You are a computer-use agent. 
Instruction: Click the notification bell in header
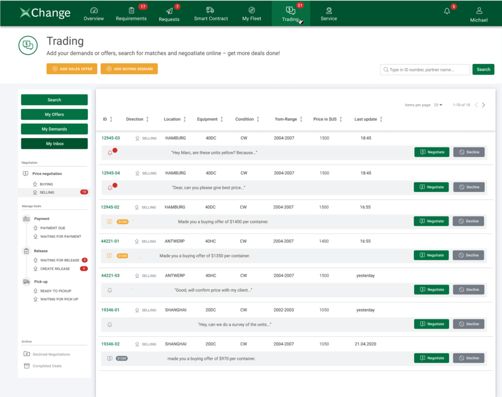point(447,12)
